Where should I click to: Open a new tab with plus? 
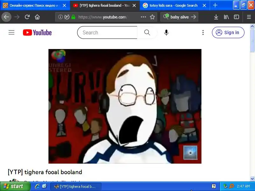[x=215, y=5]
